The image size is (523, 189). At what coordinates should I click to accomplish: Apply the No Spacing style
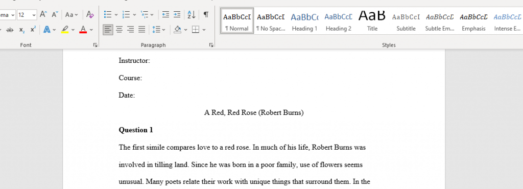tap(271, 20)
